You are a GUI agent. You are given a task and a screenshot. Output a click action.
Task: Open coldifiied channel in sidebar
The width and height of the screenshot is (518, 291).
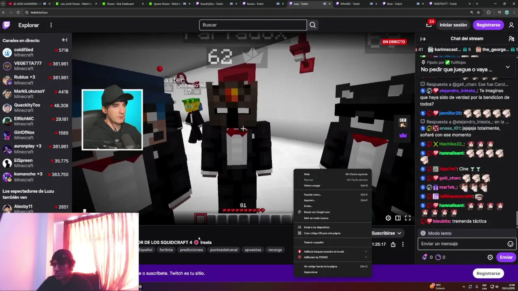coord(36,53)
